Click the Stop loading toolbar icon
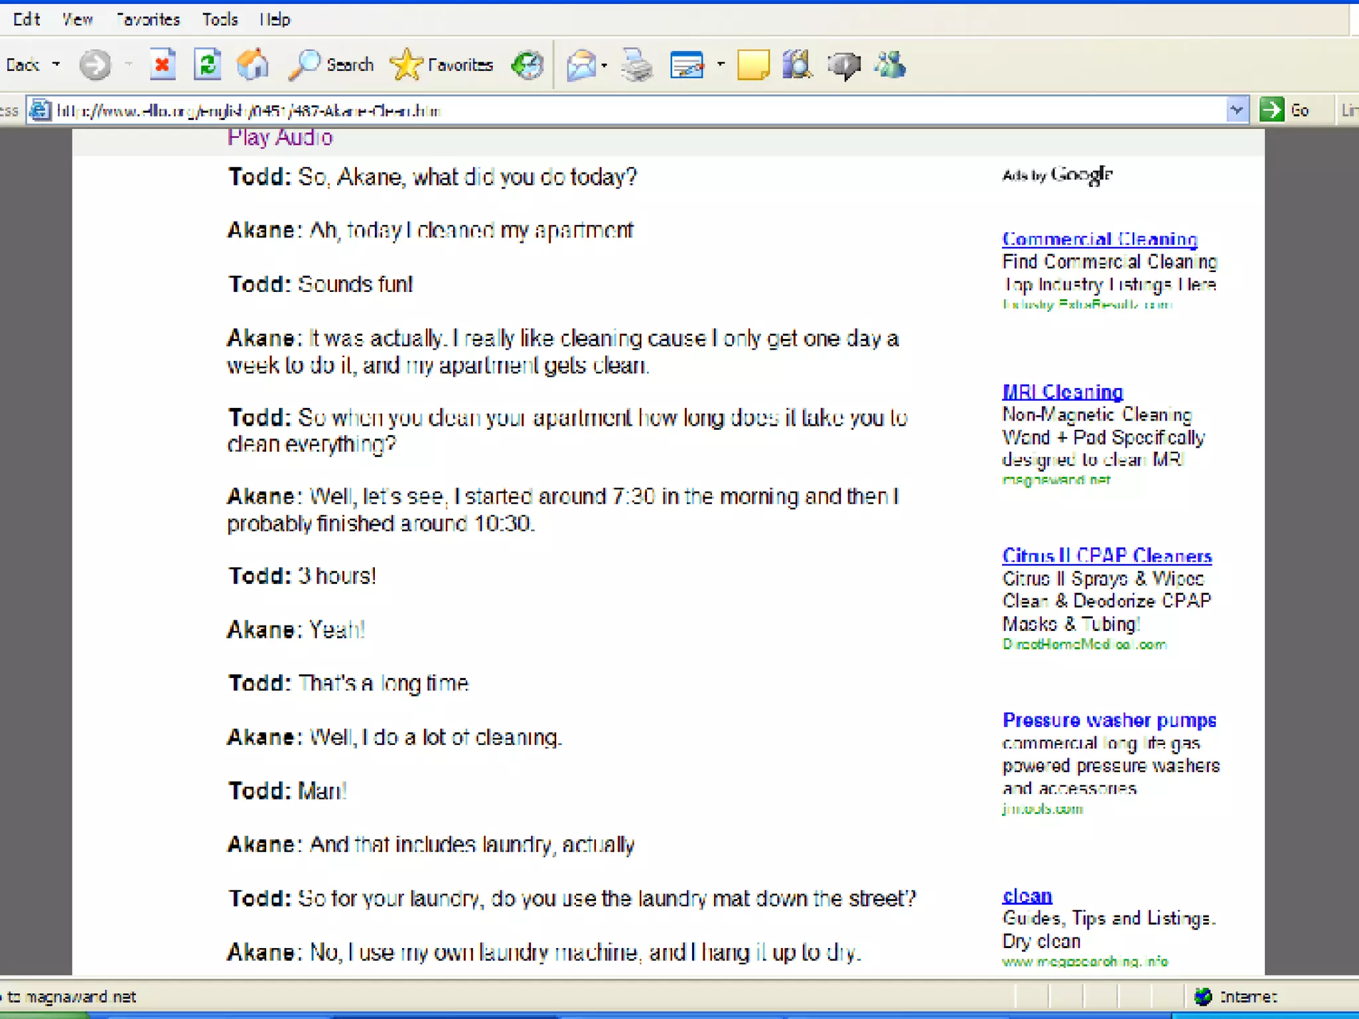Screen dimensions: 1359x1019 [162, 65]
